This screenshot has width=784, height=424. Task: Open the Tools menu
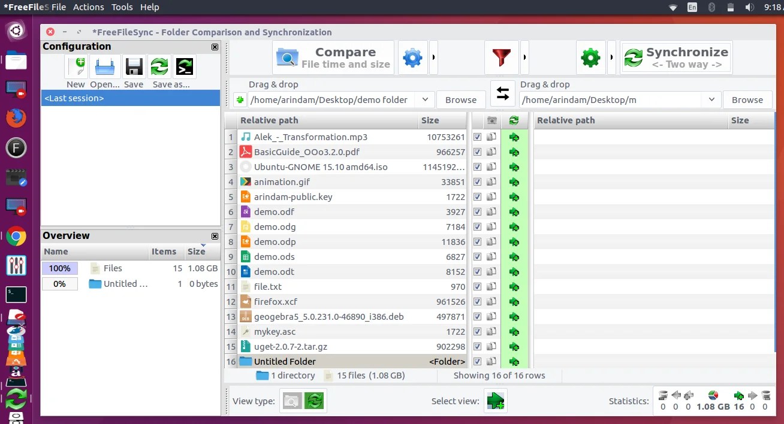(x=122, y=7)
